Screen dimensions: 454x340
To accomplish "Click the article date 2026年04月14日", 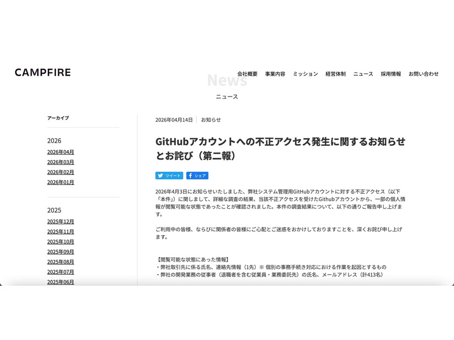I will [174, 120].
